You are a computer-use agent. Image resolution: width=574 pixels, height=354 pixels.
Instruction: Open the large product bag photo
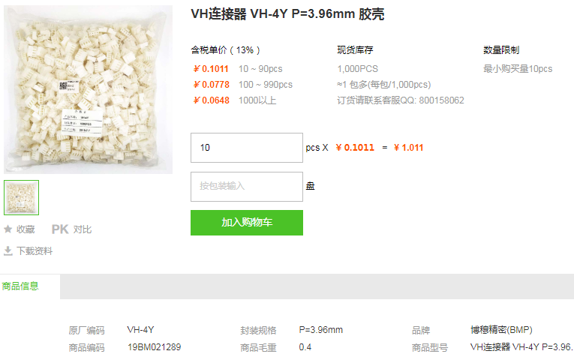(88, 89)
